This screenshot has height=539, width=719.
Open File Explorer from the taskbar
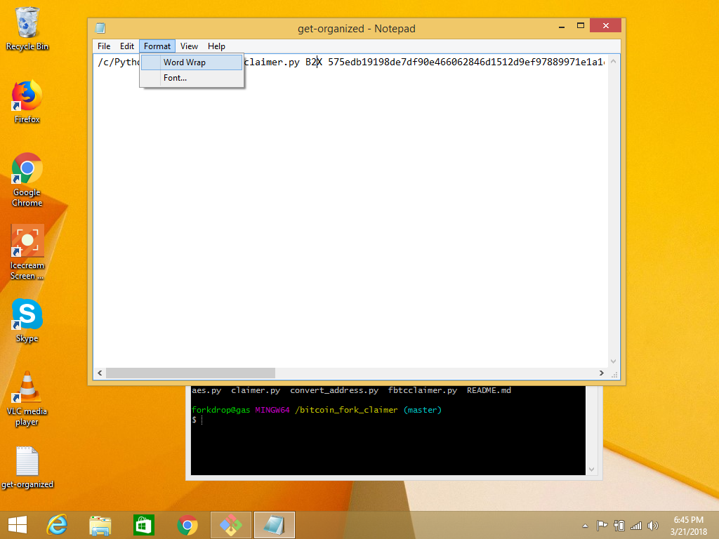pyautogui.click(x=100, y=525)
